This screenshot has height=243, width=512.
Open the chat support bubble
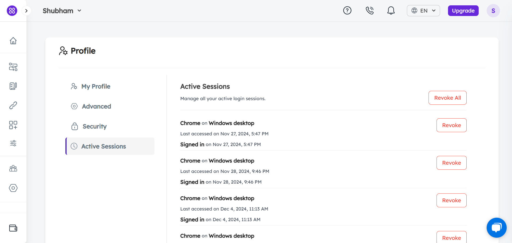497,228
